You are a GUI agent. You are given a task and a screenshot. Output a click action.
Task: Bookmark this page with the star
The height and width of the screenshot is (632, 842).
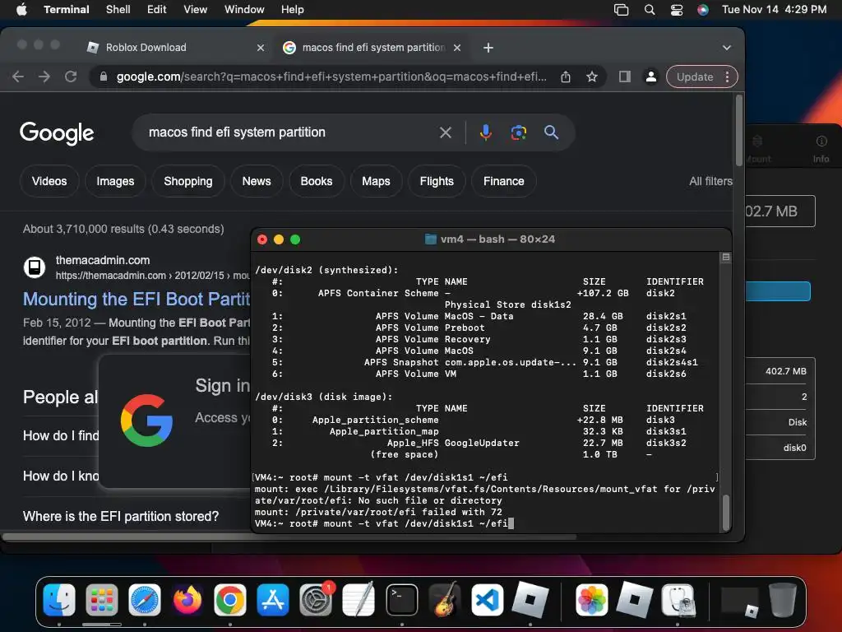[x=592, y=77]
